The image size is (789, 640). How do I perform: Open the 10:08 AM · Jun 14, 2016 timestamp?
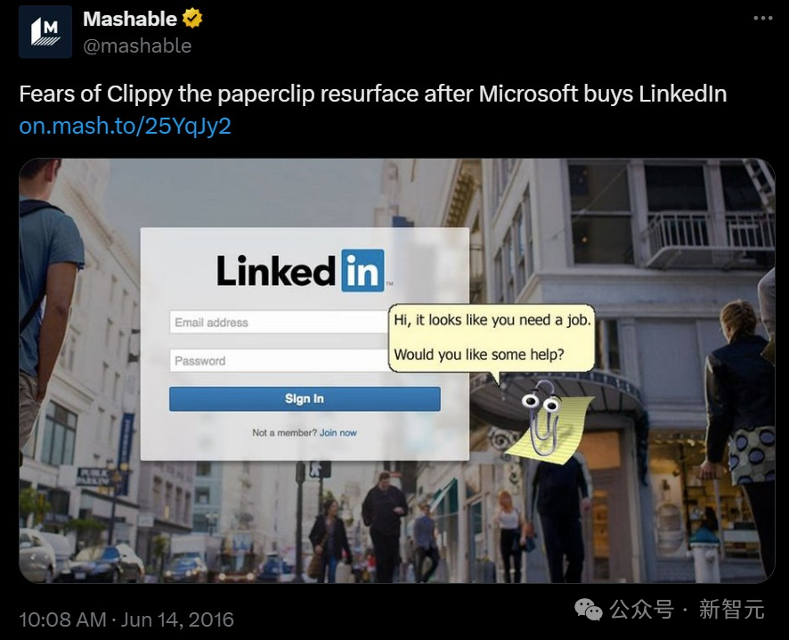click(126, 619)
